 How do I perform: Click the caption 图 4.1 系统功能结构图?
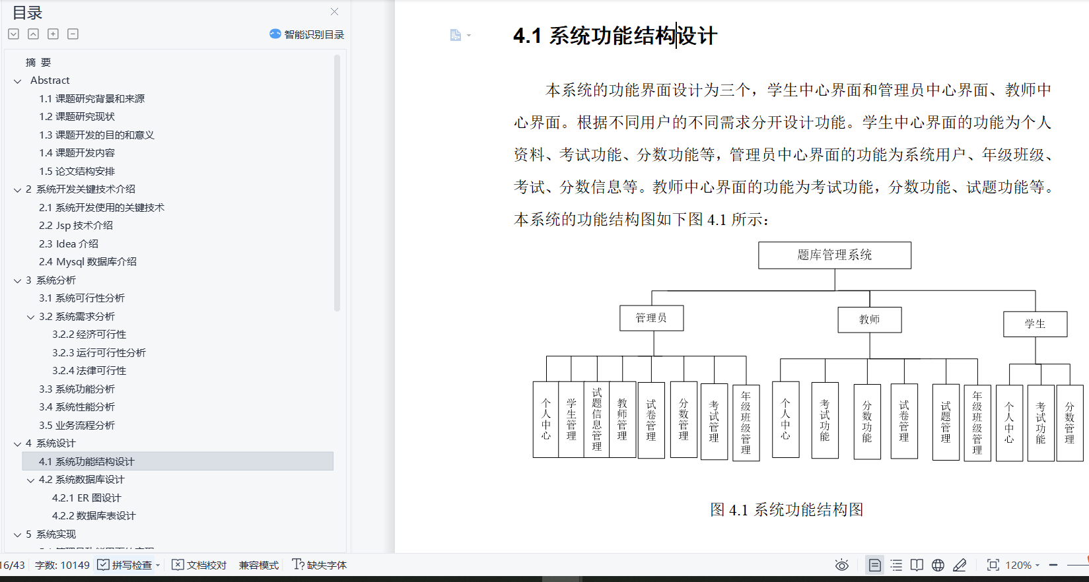click(787, 509)
